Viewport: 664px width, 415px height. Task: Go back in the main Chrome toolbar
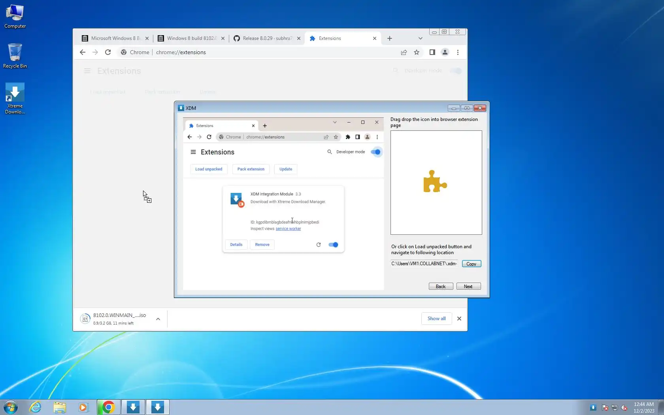(x=83, y=52)
